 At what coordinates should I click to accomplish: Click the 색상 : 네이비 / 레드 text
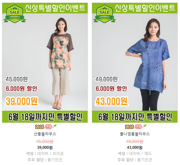coord(135,153)
